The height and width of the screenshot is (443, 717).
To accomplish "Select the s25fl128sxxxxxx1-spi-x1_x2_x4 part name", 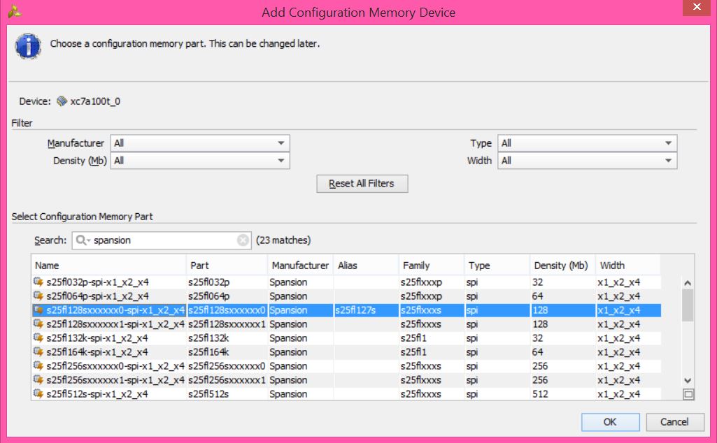I will (115, 324).
